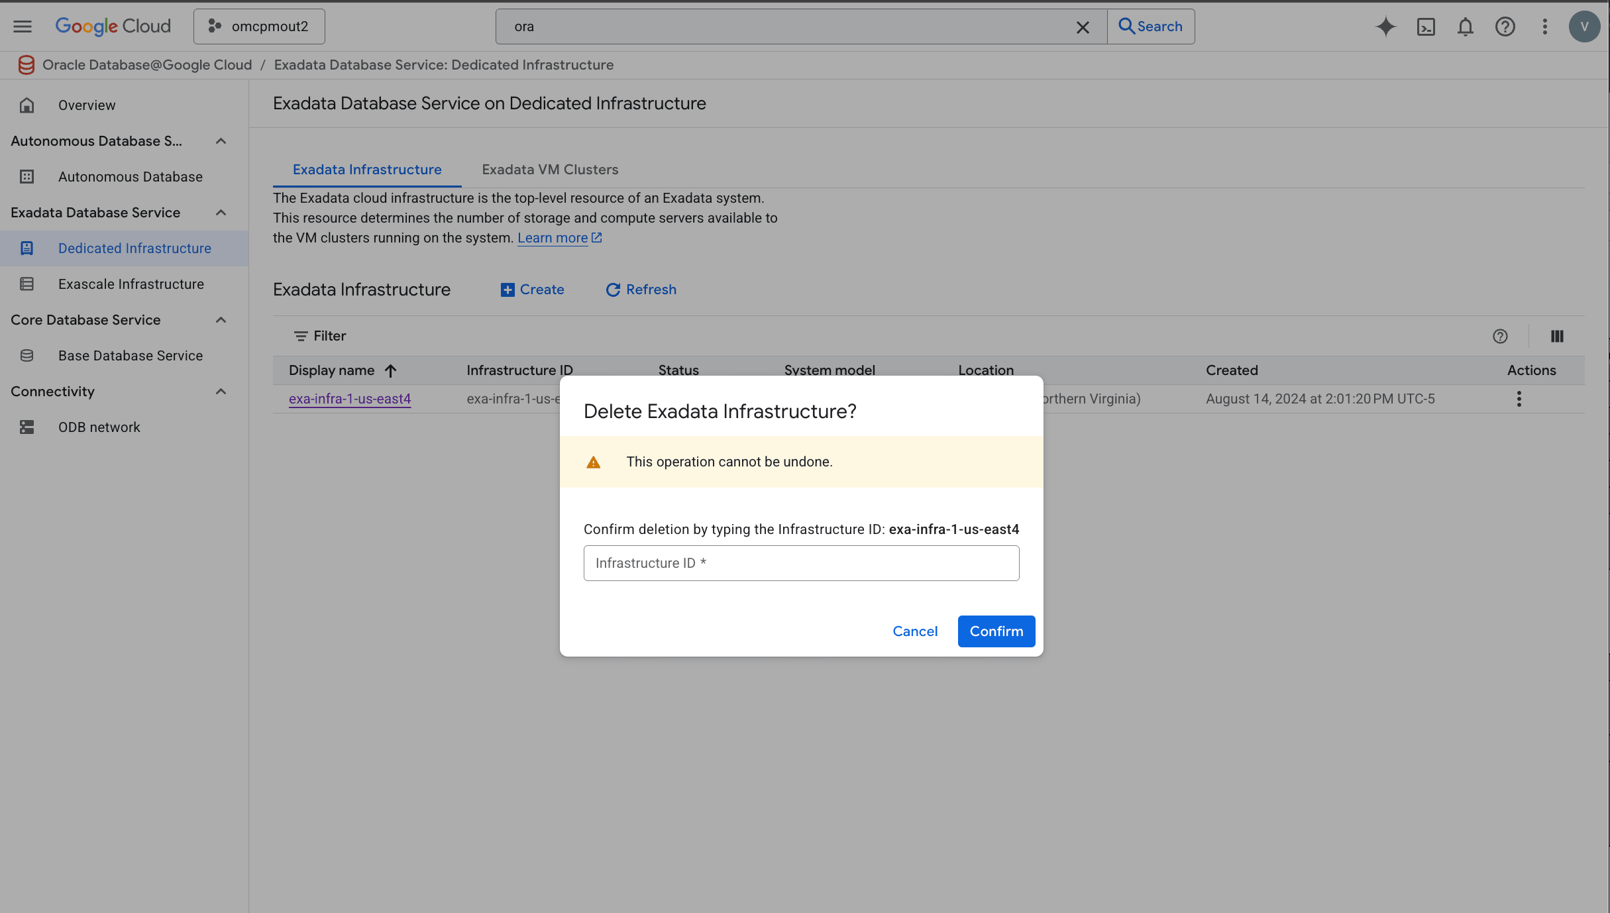Select Exascale Infrastructure in sidebar
The image size is (1610, 913).
131,284
